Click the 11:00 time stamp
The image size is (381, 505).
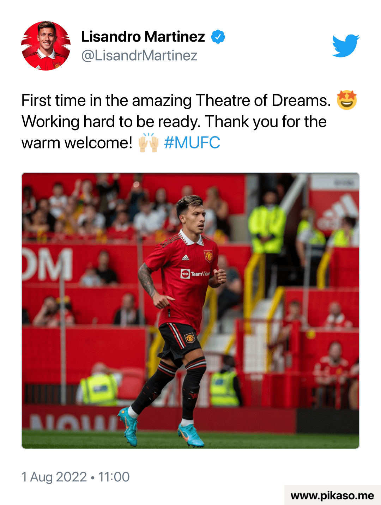pyautogui.click(x=114, y=477)
